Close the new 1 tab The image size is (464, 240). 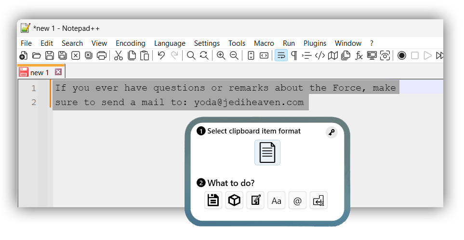(x=58, y=72)
